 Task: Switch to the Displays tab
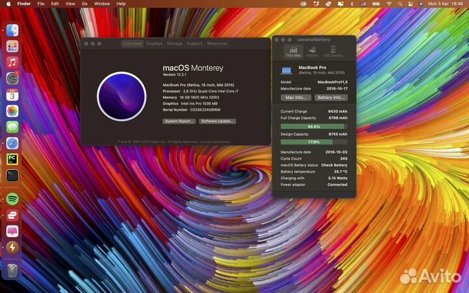[154, 44]
